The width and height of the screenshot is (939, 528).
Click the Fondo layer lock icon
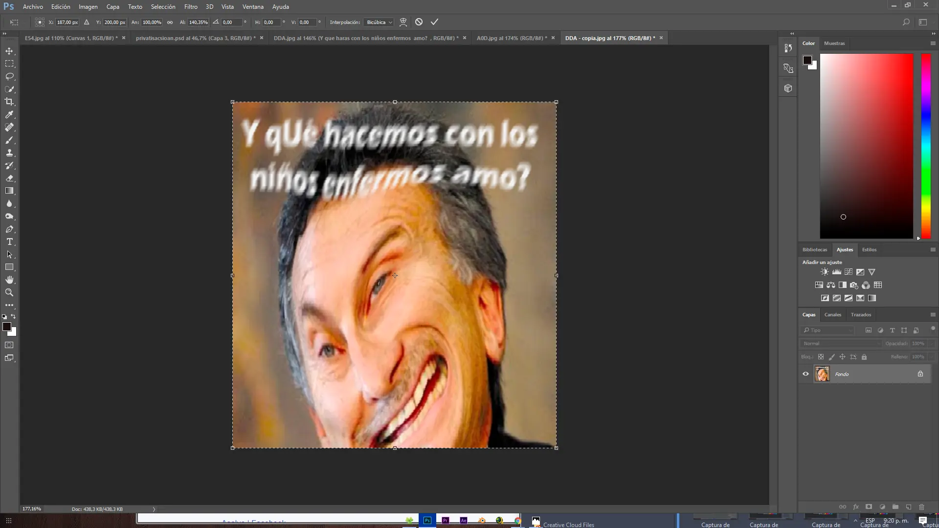point(920,374)
